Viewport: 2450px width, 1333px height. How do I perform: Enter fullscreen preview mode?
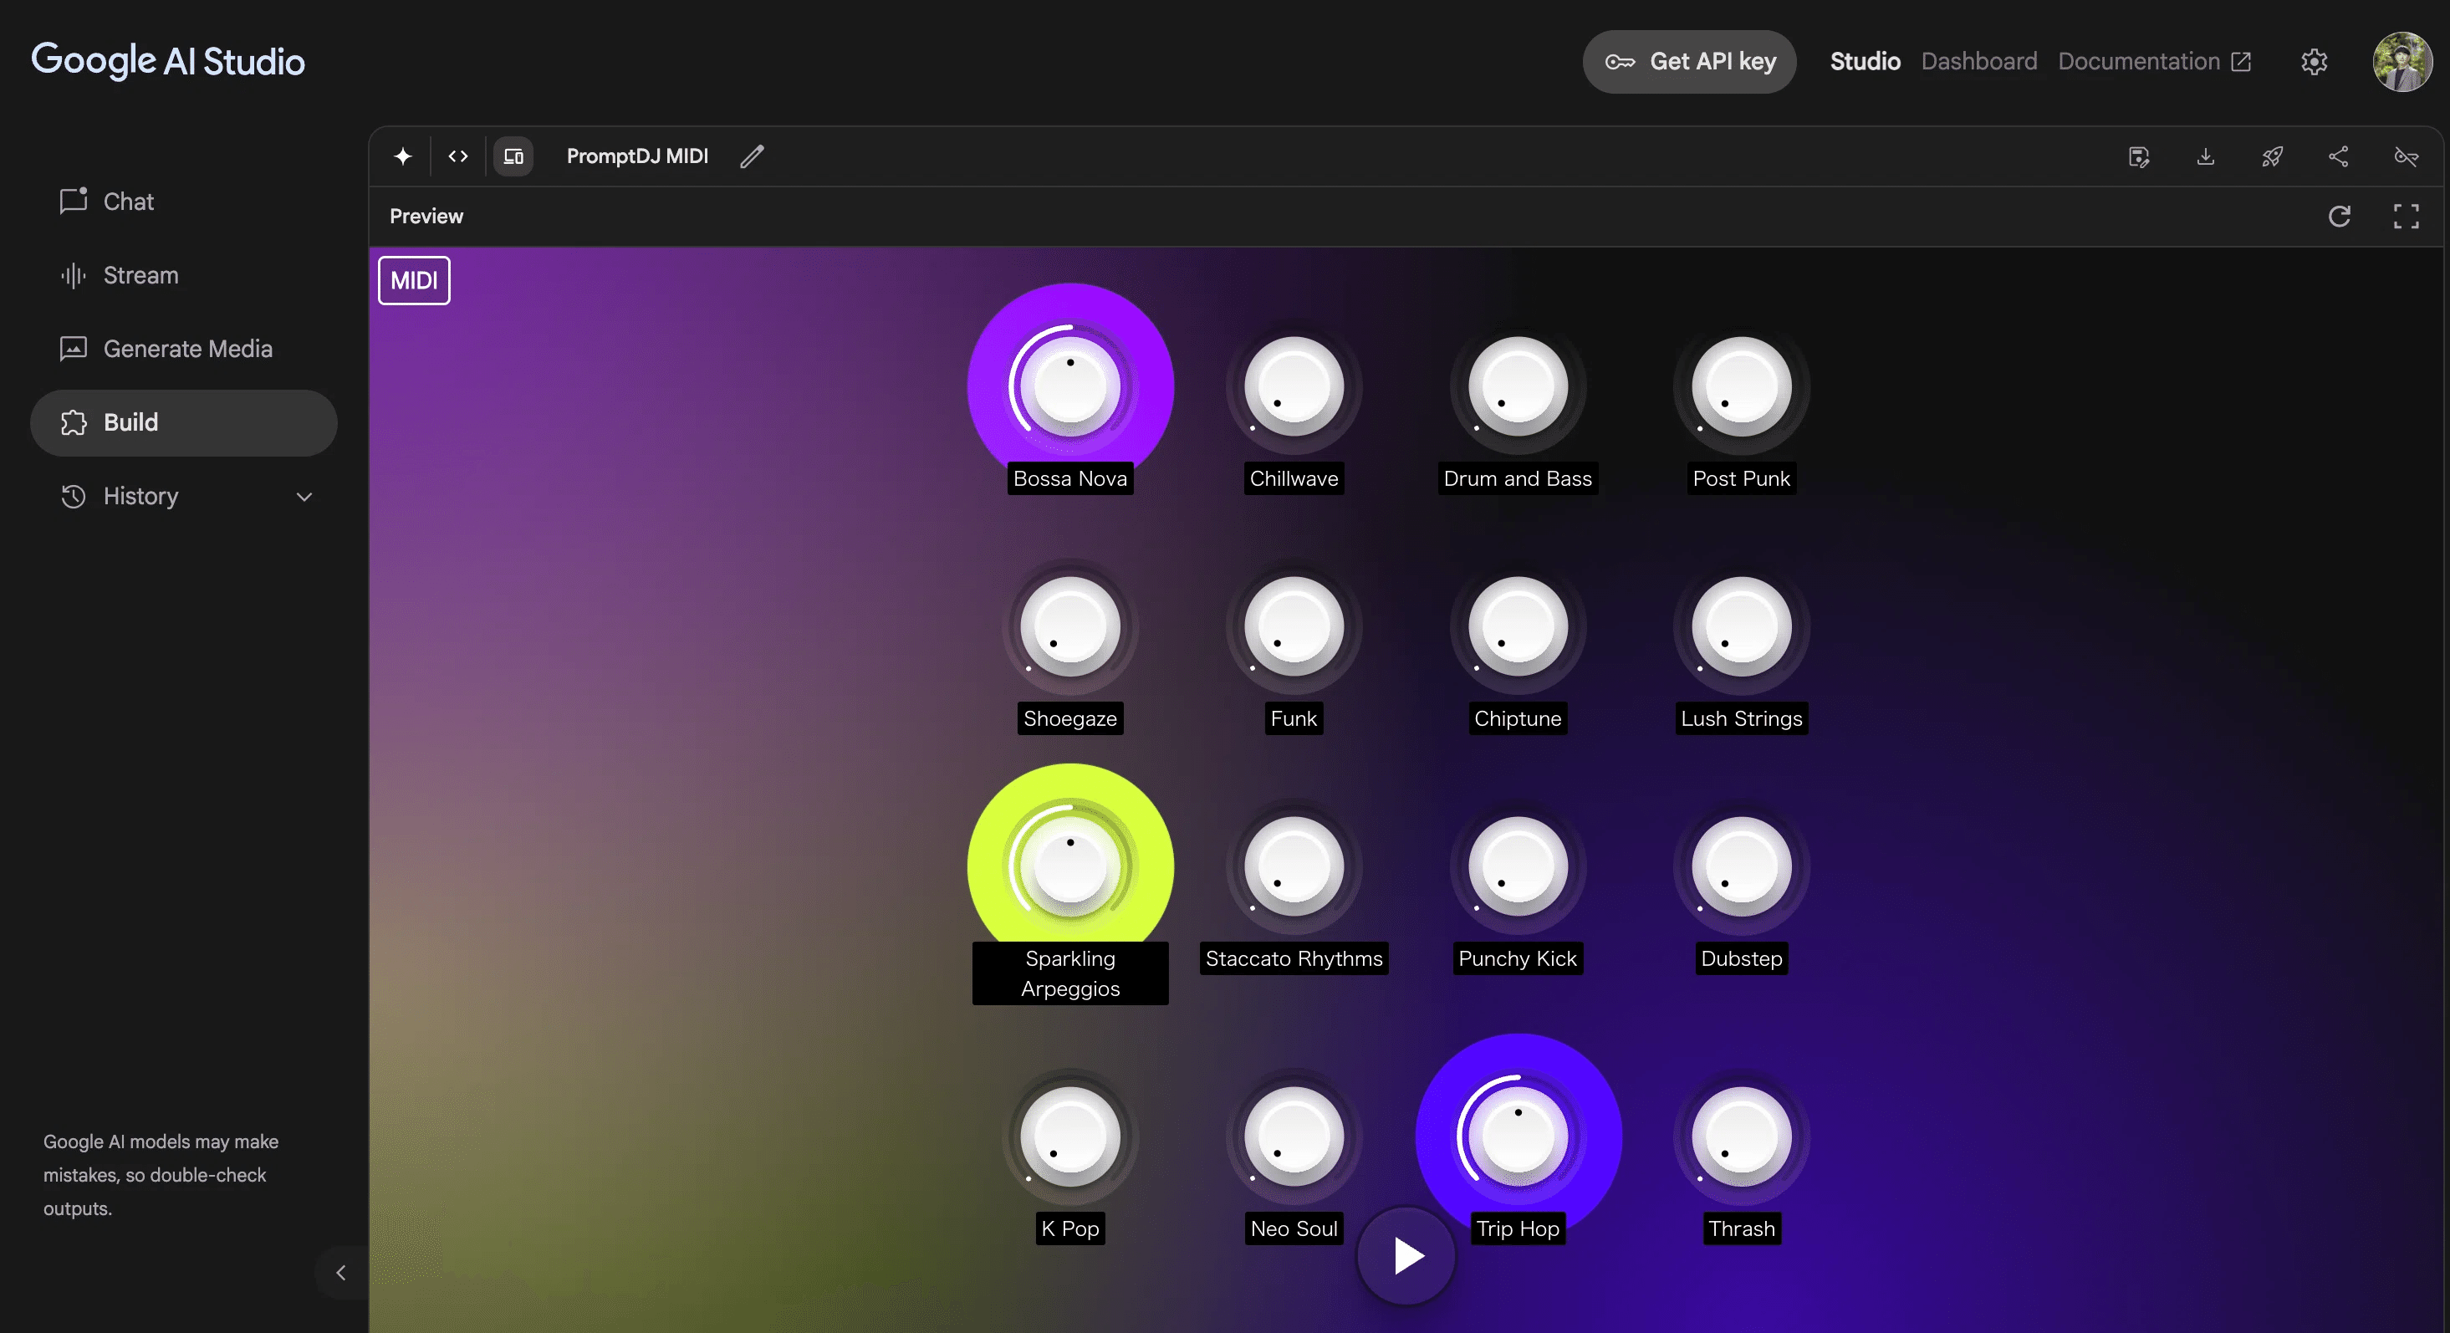click(x=2407, y=216)
